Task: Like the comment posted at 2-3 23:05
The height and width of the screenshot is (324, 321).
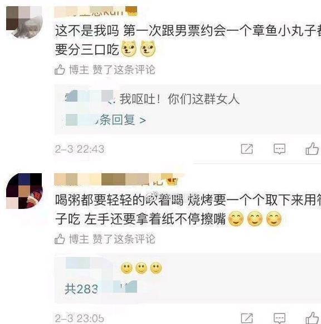Action: pos(312,318)
